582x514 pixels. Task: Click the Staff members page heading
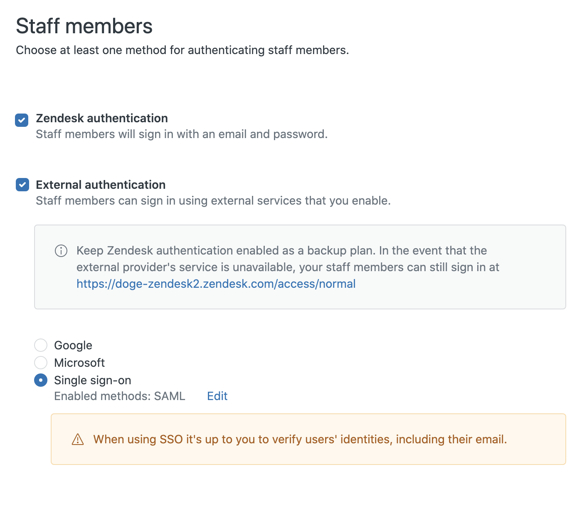pos(84,26)
